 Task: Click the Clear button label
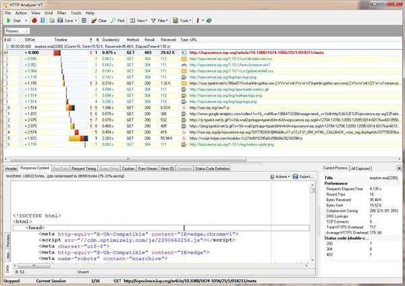pos(103,21)
